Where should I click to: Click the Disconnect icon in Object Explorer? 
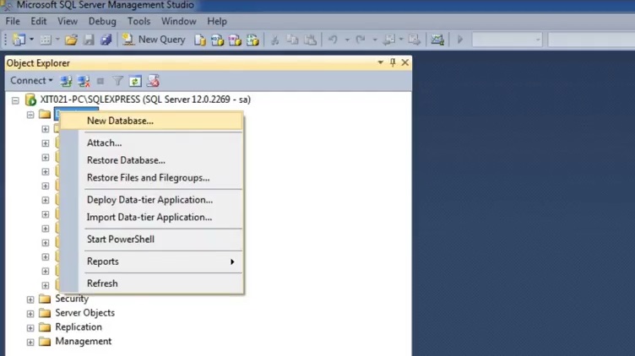click(x=84, y=81)
